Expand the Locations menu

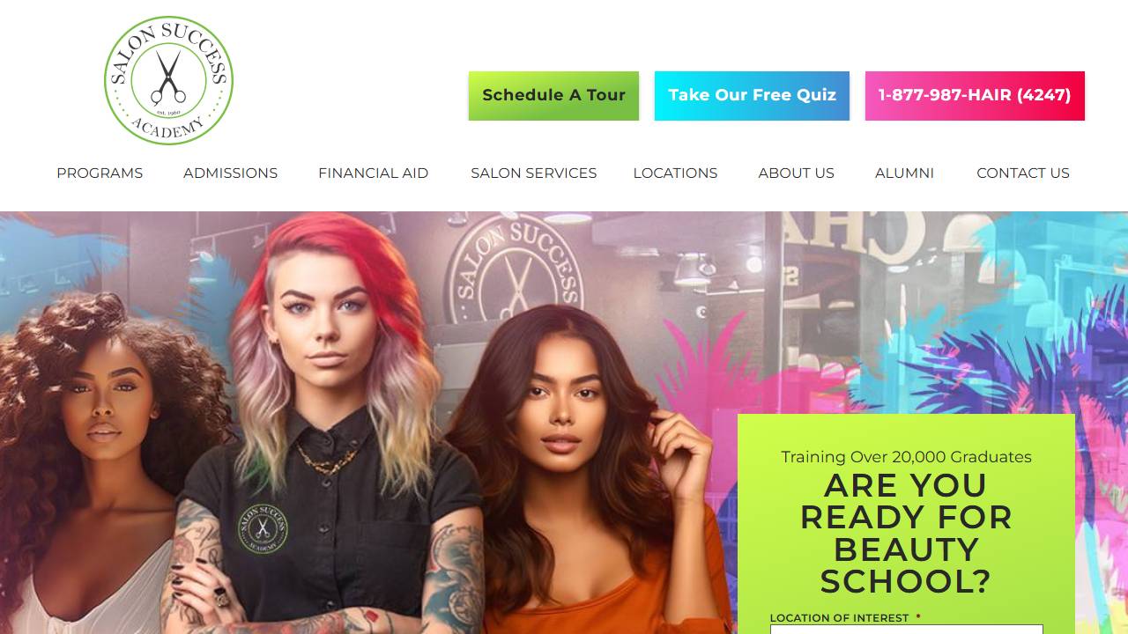(675, 173)
